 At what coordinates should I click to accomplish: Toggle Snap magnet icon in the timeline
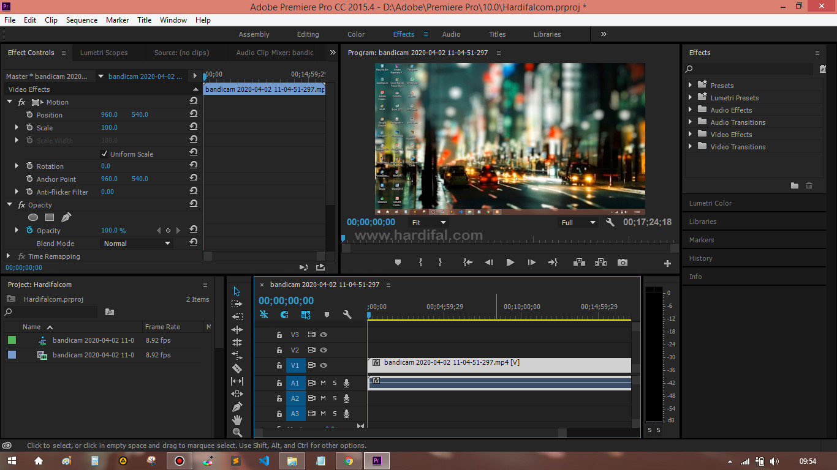284,315
